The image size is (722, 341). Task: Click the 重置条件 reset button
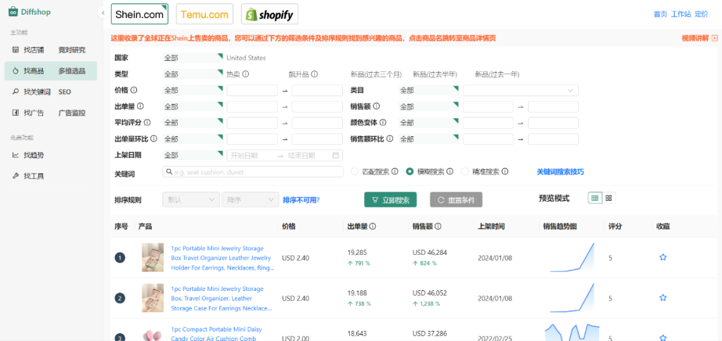click(x=456, y=200)
